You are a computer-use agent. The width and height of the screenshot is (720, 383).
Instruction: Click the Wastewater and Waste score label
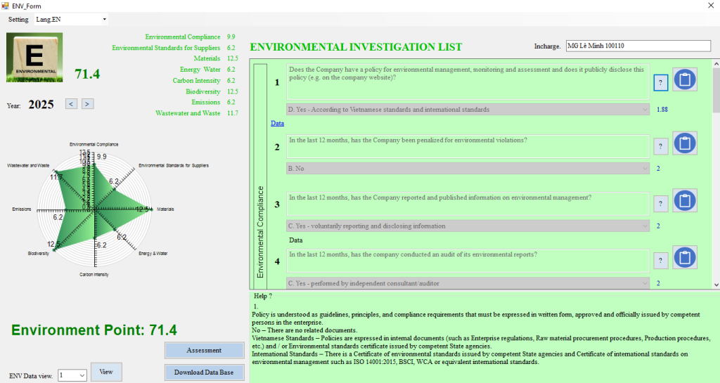point(188,113)
